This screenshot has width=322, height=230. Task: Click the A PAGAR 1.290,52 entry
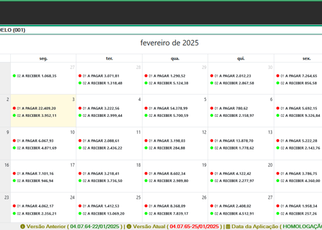(165, 76)
